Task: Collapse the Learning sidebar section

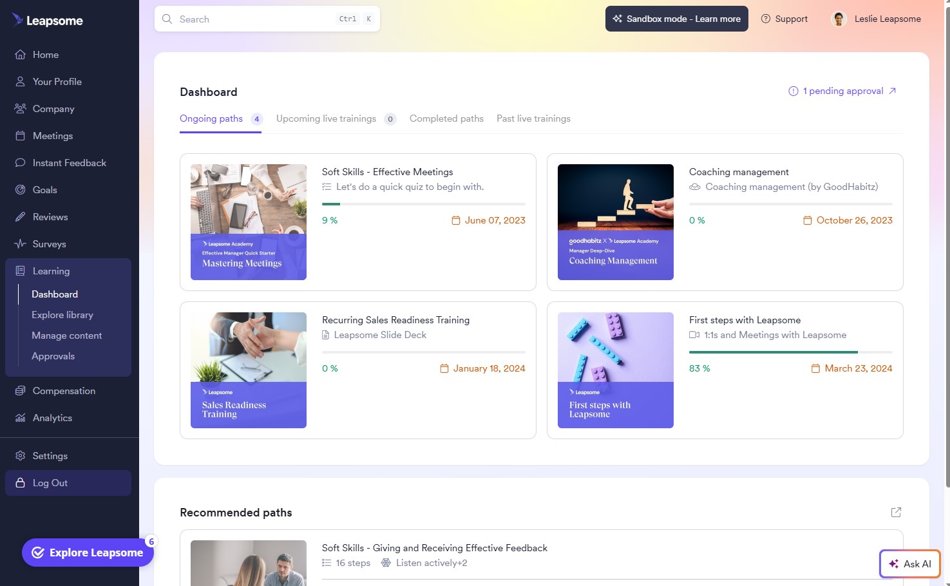Action: (68, 271)
